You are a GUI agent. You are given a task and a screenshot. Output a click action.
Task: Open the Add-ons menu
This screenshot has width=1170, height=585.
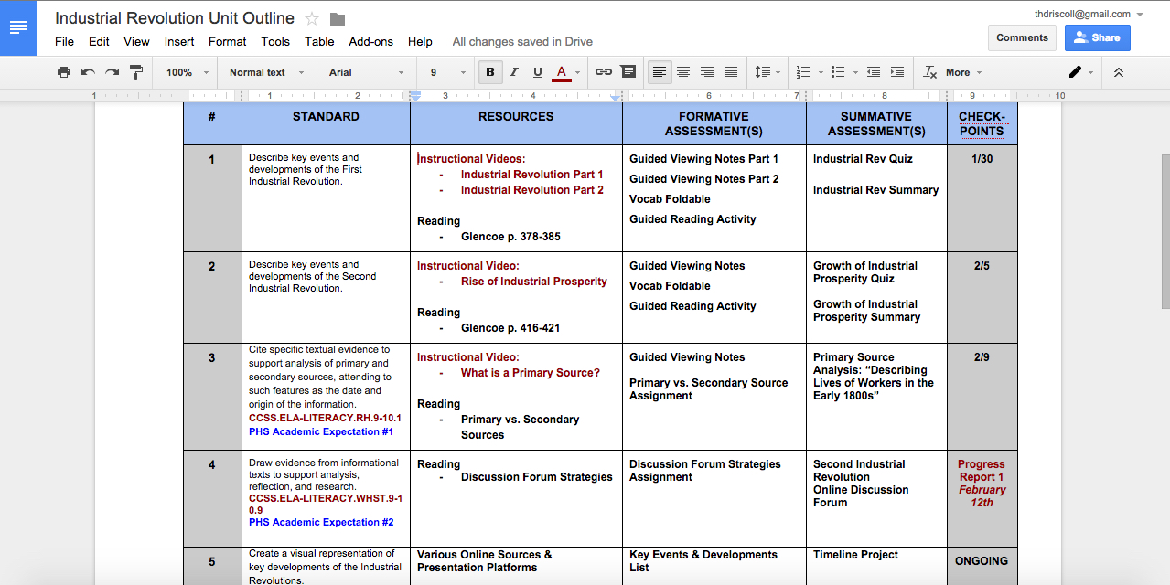point(371,42)
